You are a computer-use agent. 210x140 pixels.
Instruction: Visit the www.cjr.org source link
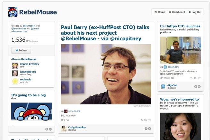click(x=74, y=111)
